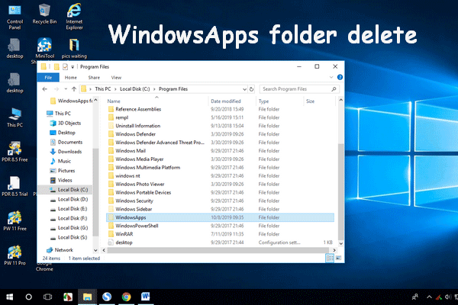Screen dimensions: 458x305
Task: Sort files by Date modified column
Action: [x=226, y=101]
